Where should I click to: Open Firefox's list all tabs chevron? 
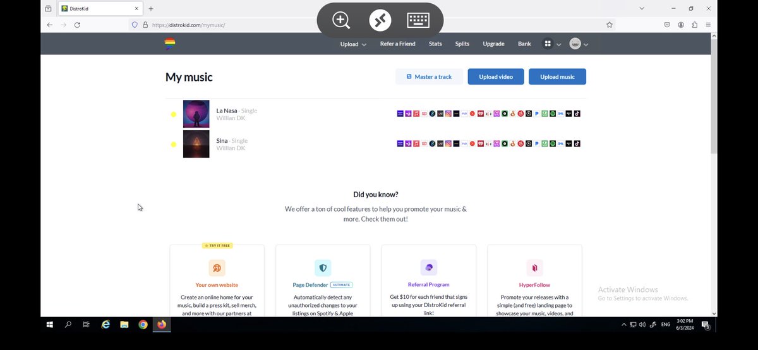[x=642, y=8]
